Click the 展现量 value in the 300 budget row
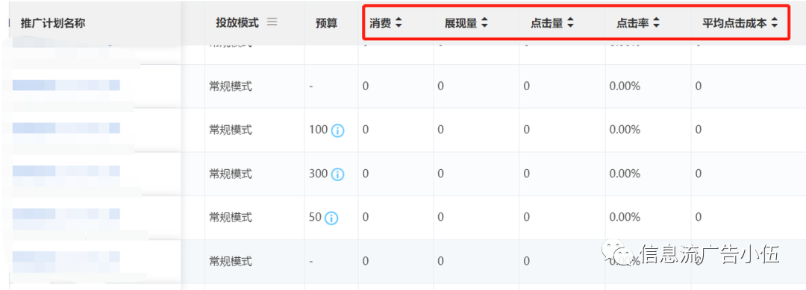 (x=440, y=174)
